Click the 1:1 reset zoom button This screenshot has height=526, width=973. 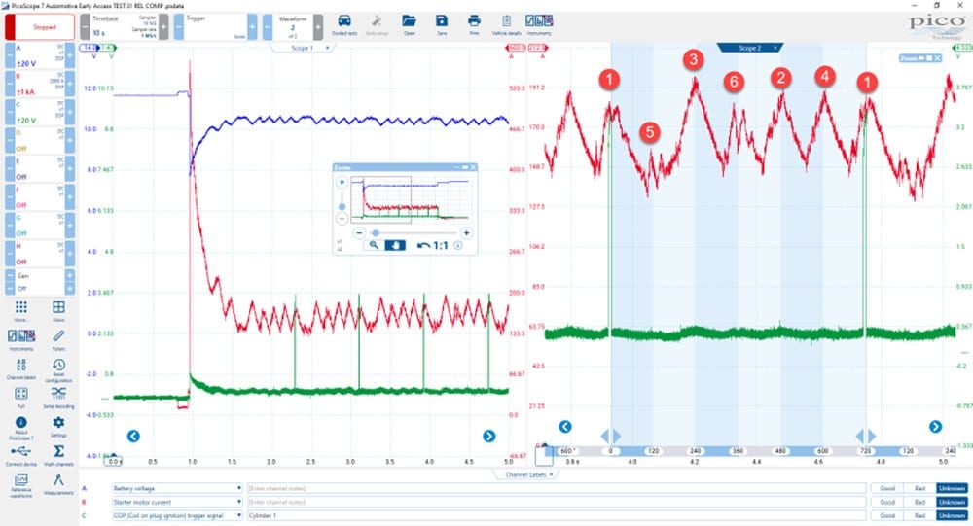433,246
